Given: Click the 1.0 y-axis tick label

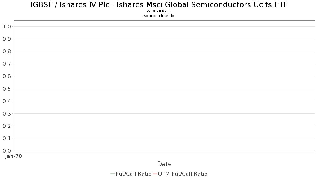Looking at the screenshot, I should coord(7,27).
